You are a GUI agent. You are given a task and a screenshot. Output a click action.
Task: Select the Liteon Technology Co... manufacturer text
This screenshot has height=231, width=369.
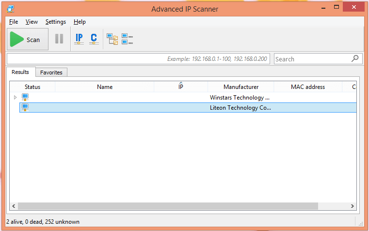pyautogui.click(x=241, y=108)
